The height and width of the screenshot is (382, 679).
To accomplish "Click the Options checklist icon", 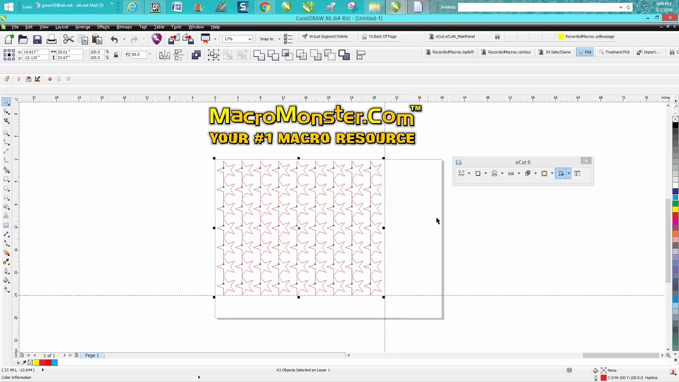I will tap(288, 39).
